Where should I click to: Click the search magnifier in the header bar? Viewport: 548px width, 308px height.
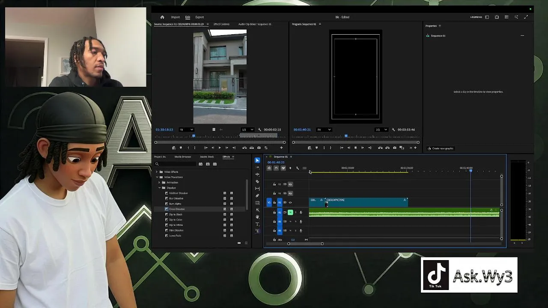pos(516,17)
